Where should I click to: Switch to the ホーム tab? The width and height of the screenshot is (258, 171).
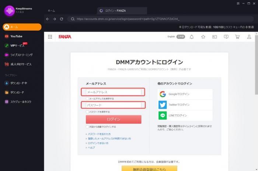51,11
